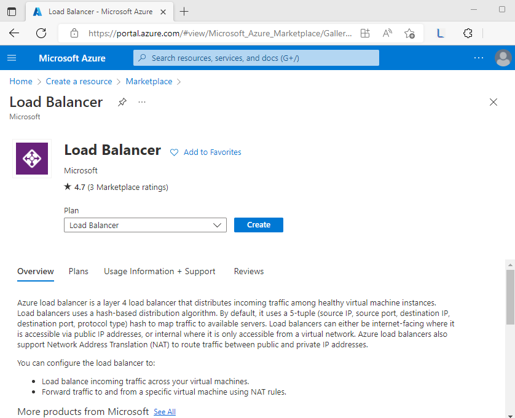515x418 pixels.
Task: Activate Read aloud in the address bar
Action: click(x=387, y=33)
